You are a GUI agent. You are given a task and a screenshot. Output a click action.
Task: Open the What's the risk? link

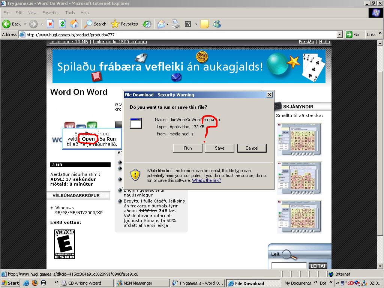click(x=206, y=180)
